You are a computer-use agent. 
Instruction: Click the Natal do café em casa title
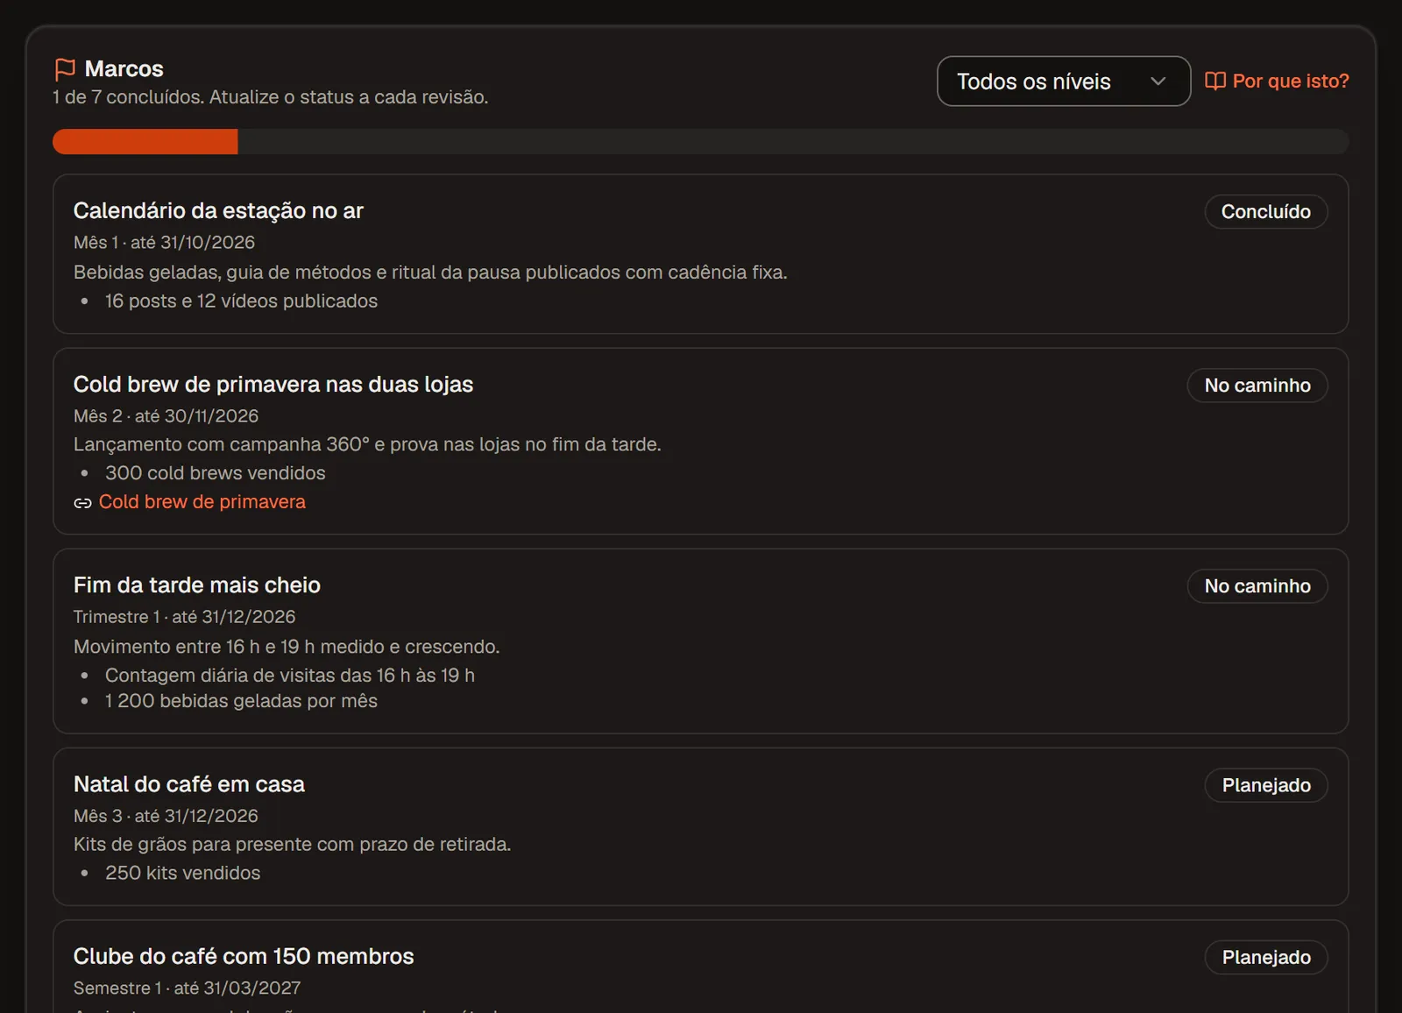[189, 784]
